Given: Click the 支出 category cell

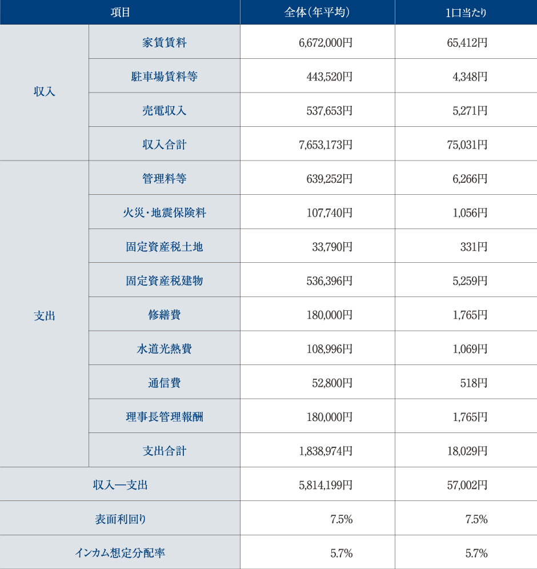Looking at the screenshot, I should click(x=45, y=315).
